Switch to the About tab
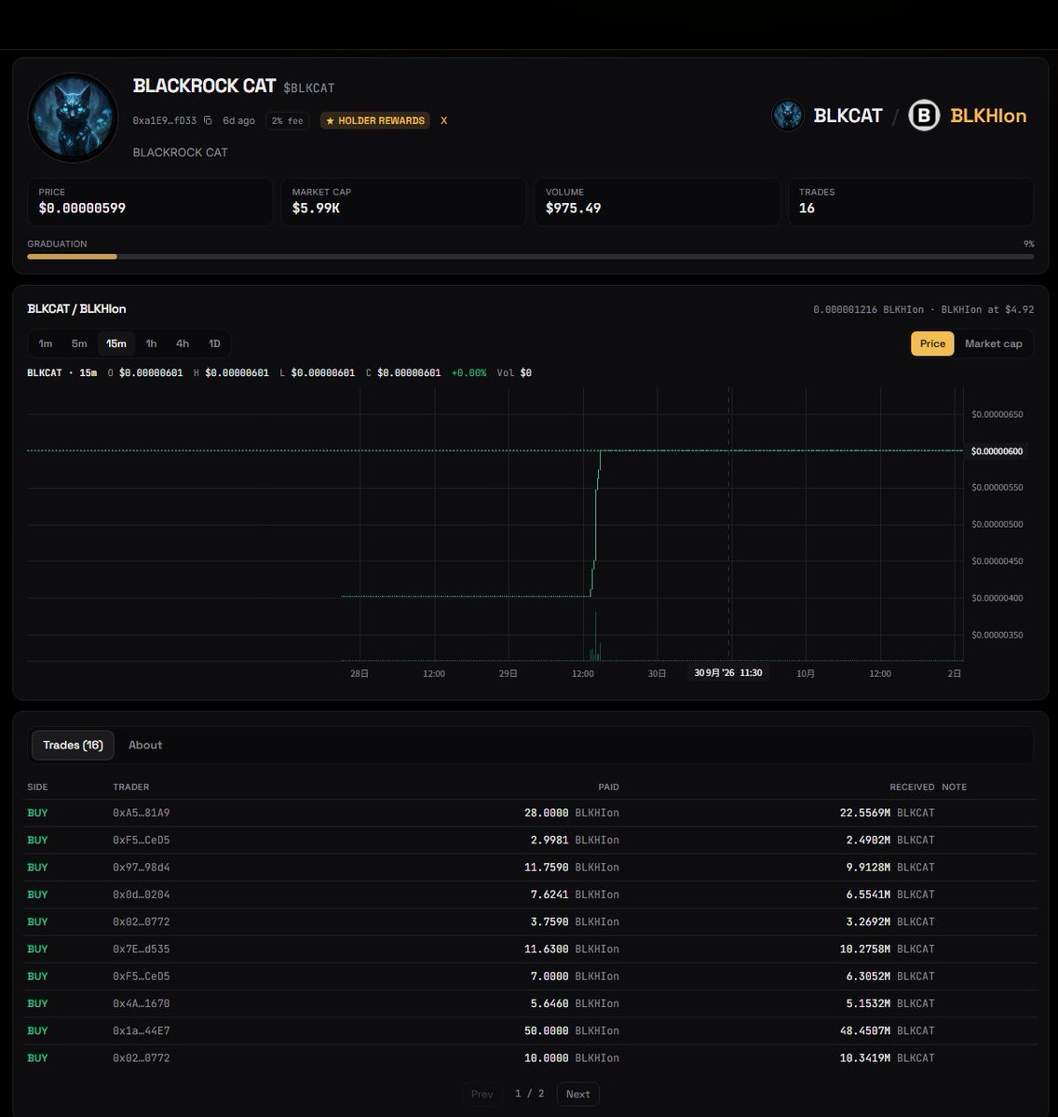The width and height of the screenshot is (1058, 1117). [x=145, y=745]
